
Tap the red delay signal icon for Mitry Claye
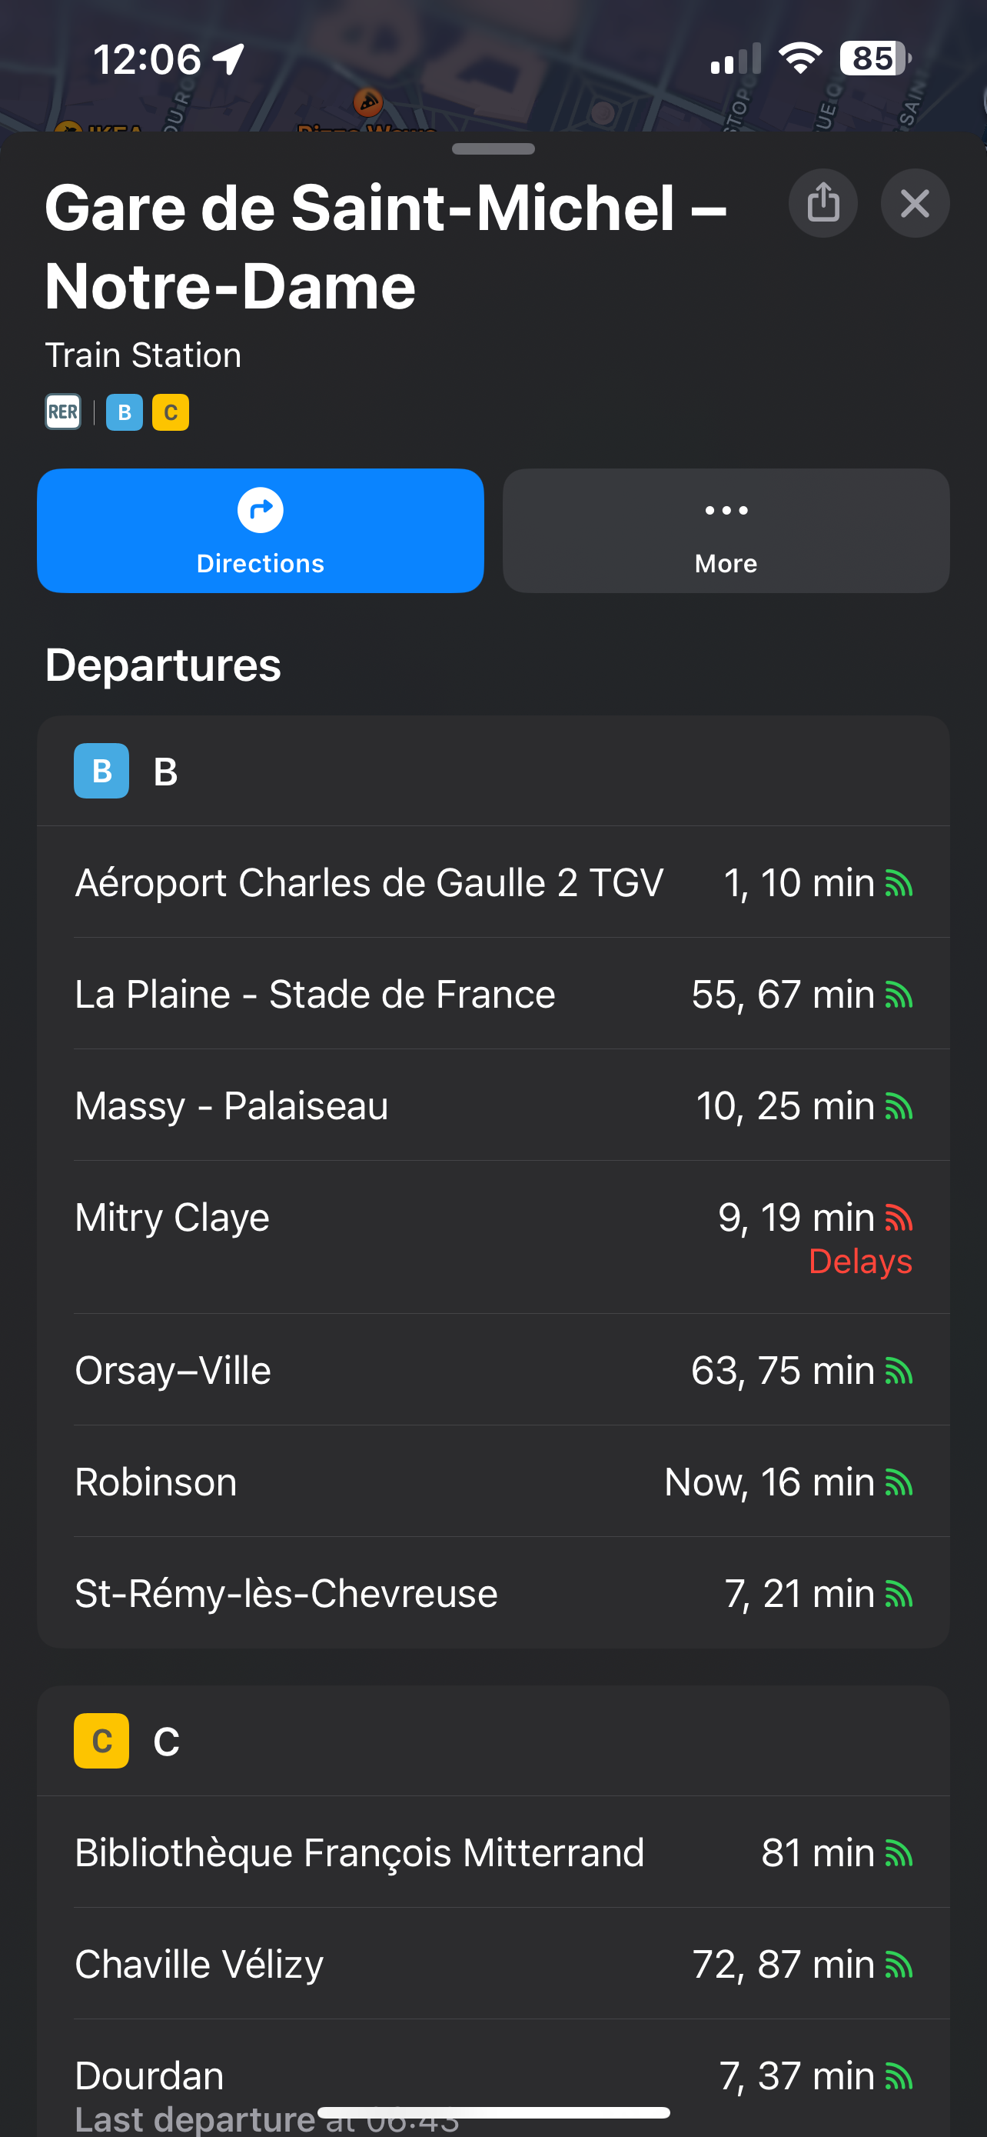point(899,1218)
